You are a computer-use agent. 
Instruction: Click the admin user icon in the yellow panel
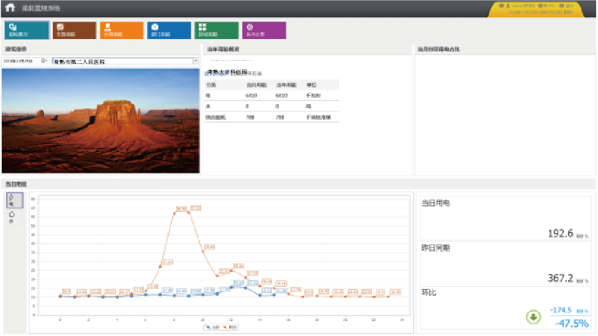(x=508, y=6)
